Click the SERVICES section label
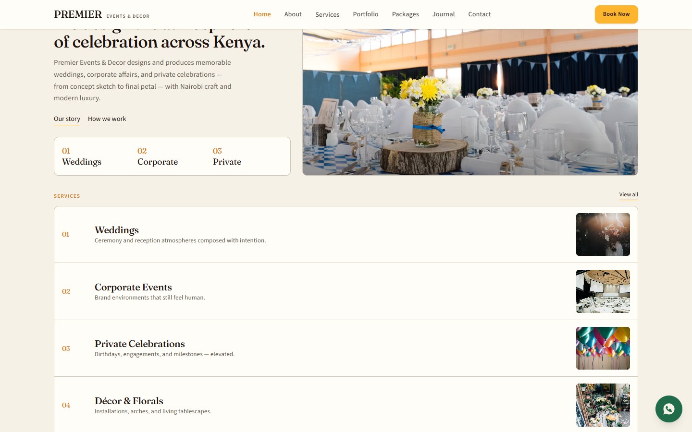The image size is (692, 432). coord(67,196)
